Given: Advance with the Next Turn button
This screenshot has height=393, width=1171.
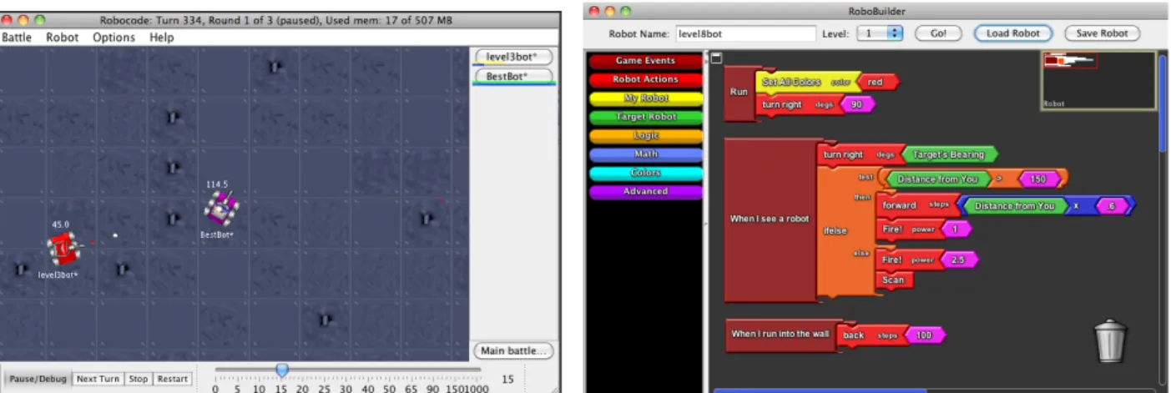Looking at the screenshot, I should 98,379.
